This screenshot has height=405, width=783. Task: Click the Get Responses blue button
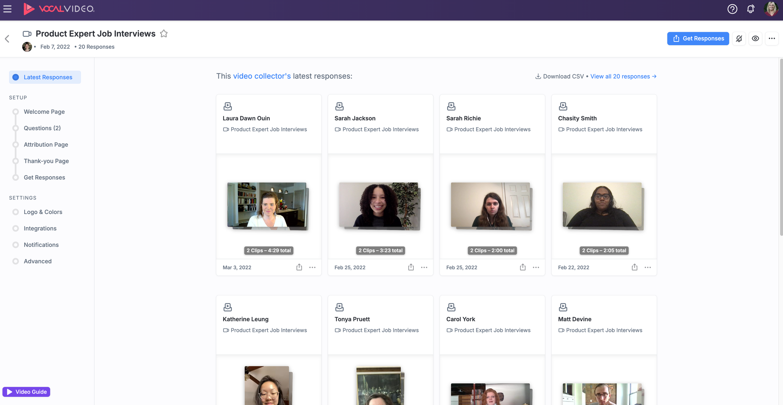click(x=698, y=38)
